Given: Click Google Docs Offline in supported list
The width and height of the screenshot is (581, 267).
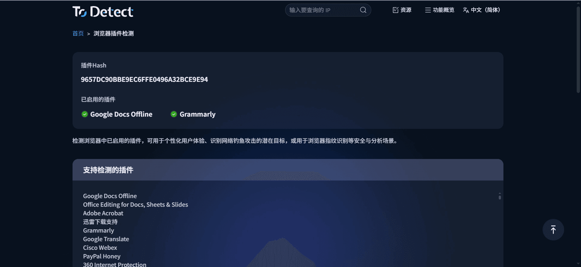Looking at the screenshot, I should tap(110, 196).
